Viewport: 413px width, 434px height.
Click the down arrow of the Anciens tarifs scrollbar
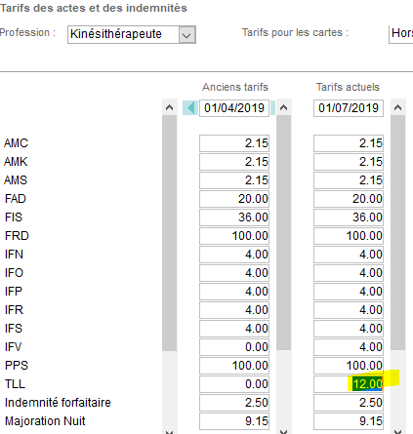click(x=284, y=431)
